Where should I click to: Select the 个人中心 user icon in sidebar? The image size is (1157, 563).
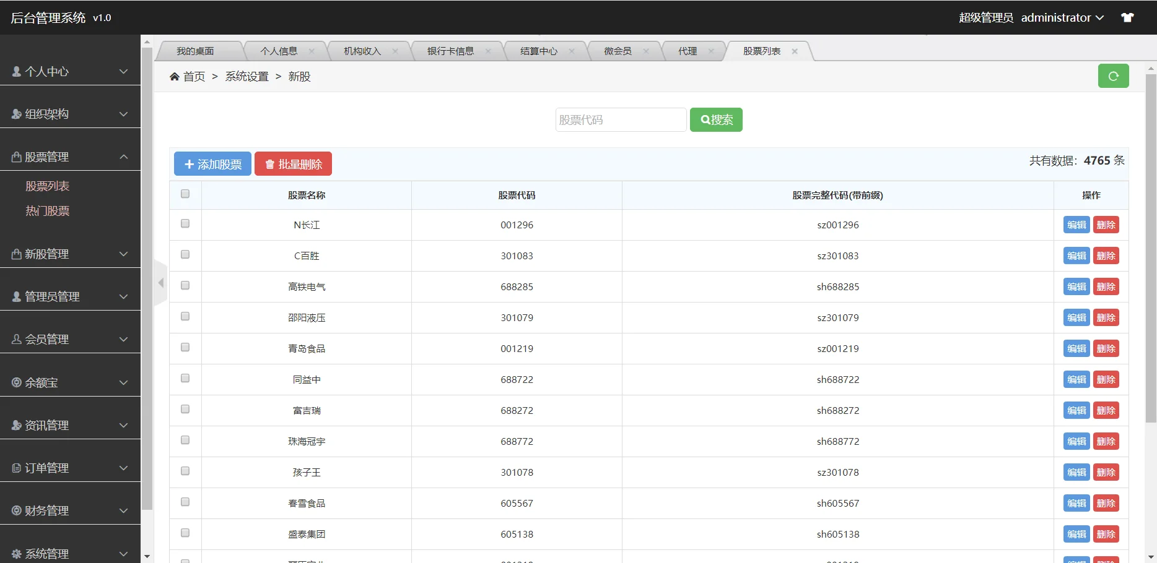(15, 71)
